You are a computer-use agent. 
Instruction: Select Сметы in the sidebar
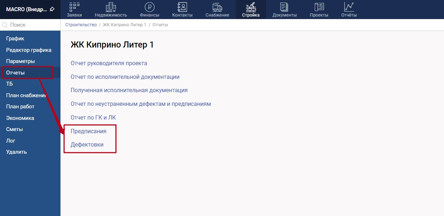14,129
